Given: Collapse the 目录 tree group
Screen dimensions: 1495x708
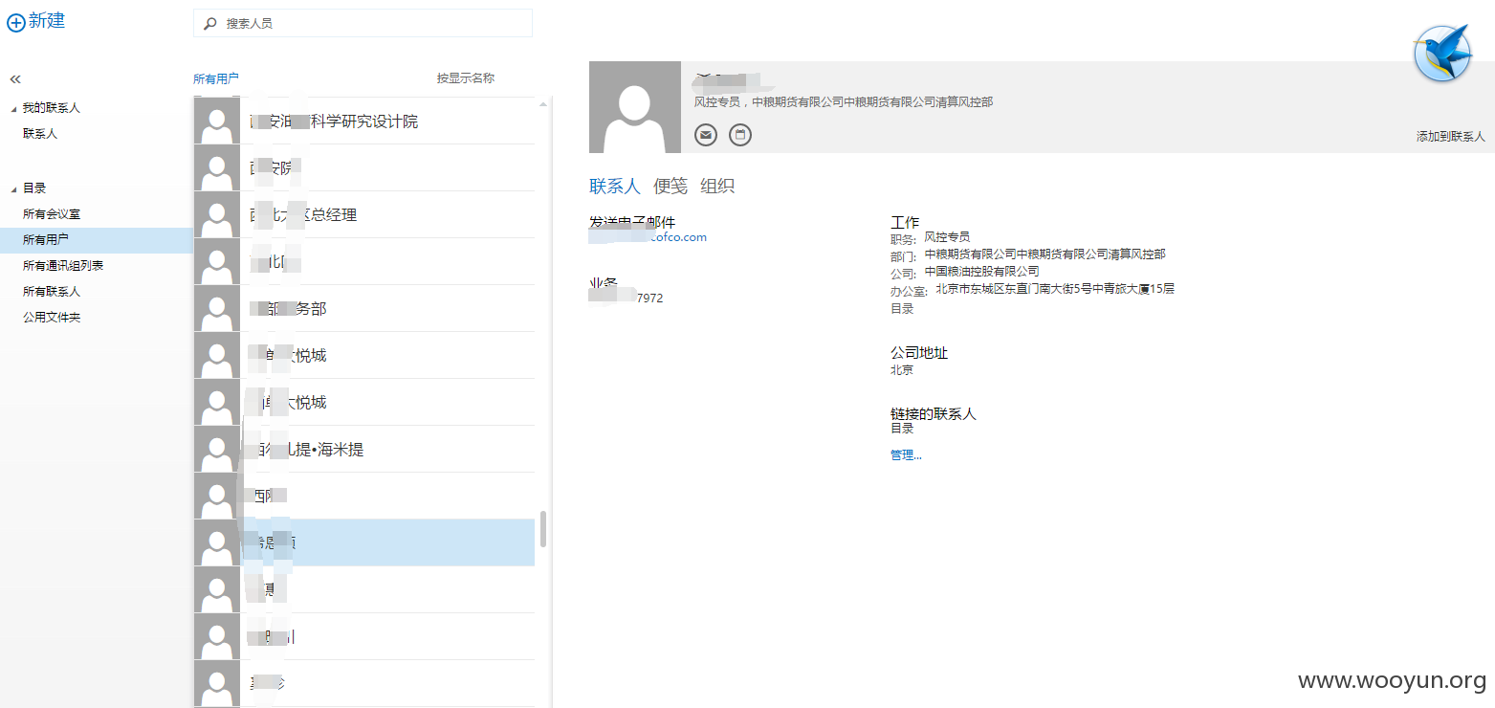Looking at the screenshot, I should click(13, 189).
